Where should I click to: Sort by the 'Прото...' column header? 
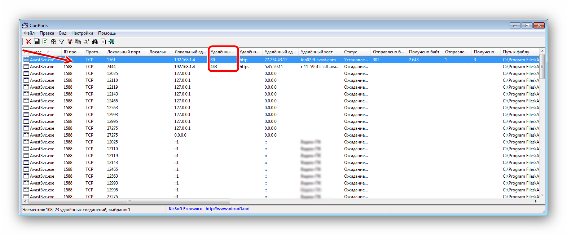click(94, 52)
